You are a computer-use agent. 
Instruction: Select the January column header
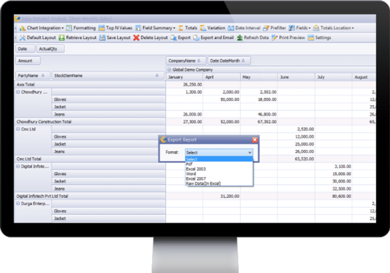coord(184,77)
